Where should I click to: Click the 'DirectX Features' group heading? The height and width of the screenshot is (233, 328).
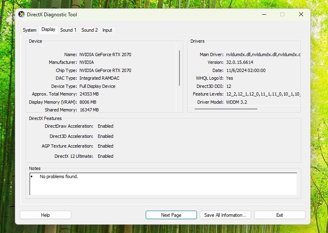tap(45, 118)
